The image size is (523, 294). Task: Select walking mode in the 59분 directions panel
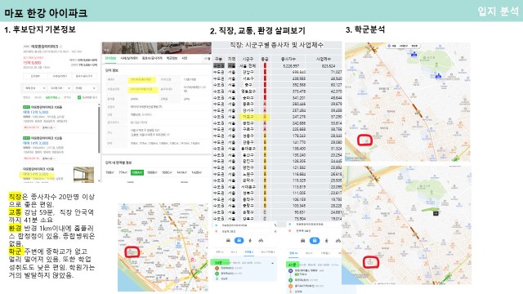[250, 240]
